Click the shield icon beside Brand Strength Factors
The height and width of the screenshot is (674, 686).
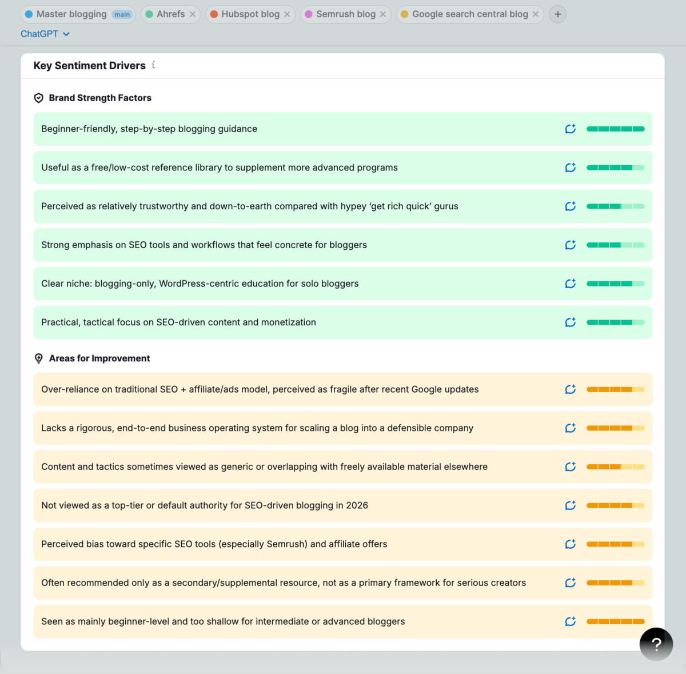38,98
